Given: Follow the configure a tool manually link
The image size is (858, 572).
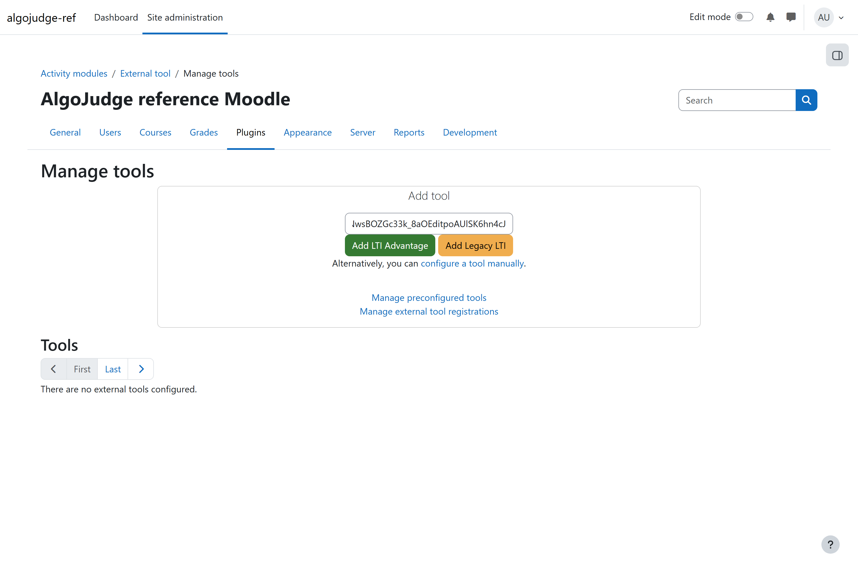Looking at the screenshot, I should click(472, 263).
